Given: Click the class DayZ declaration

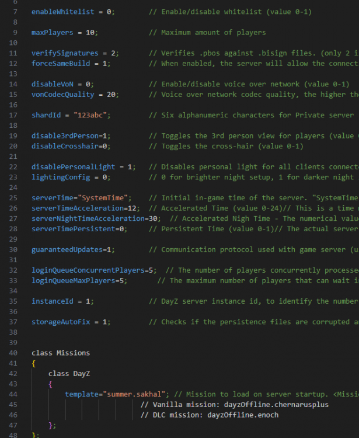Looking at the screenshot, I should pyautogui.click(x=69, y=374).
